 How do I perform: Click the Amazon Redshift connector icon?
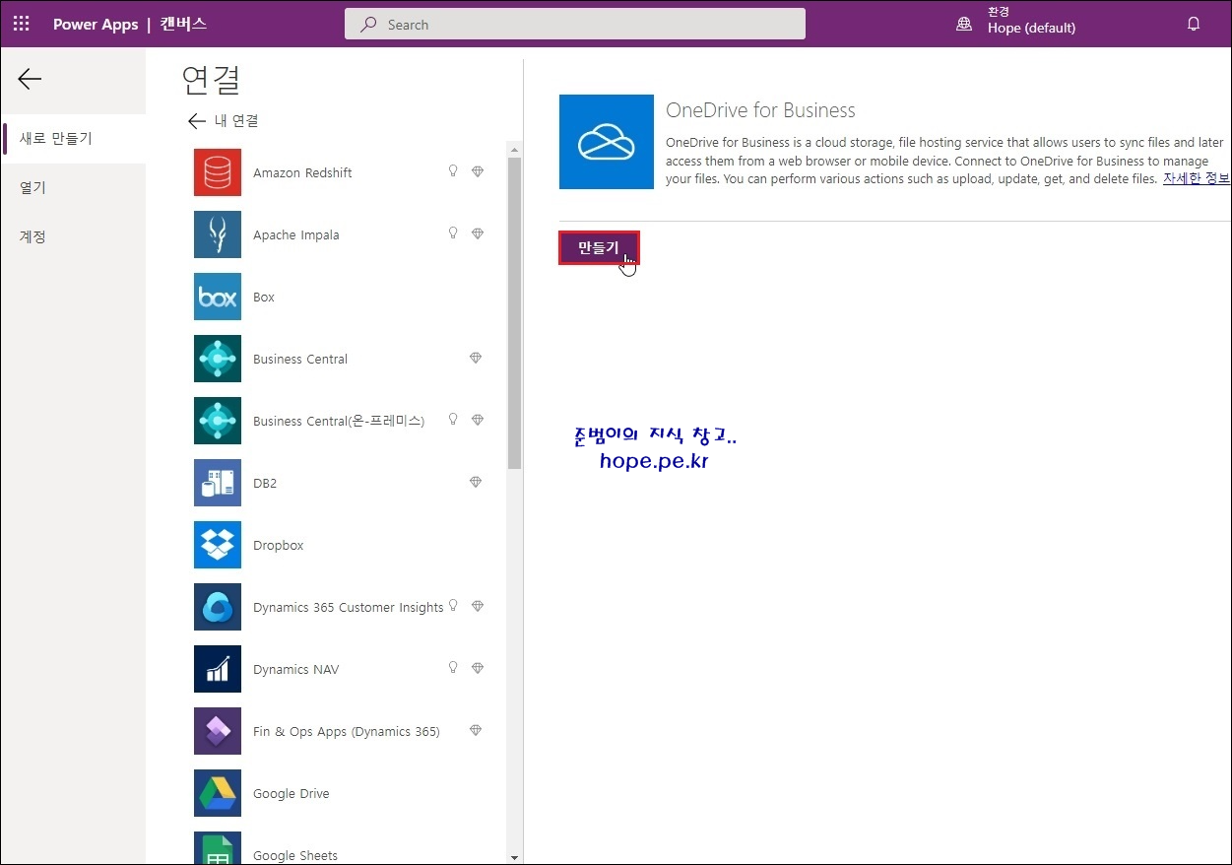(218, 172)
